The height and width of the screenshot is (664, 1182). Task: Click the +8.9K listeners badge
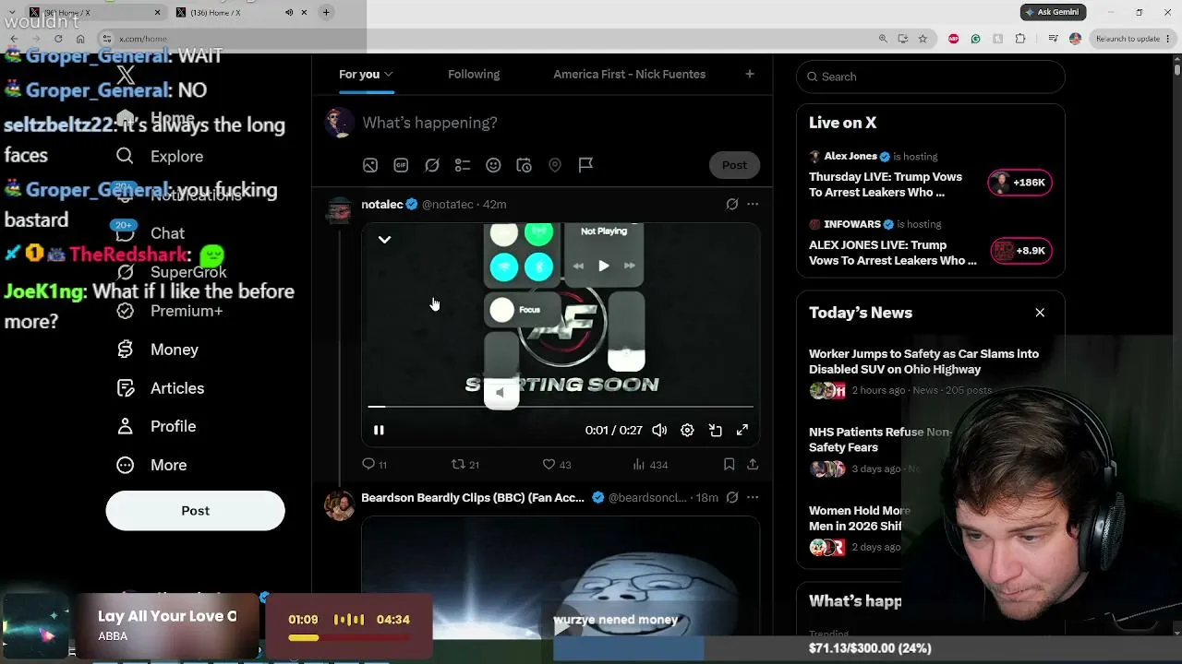(1020, 251)
